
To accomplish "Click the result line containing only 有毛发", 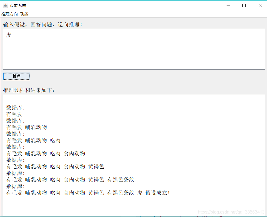I will [14, 114].
